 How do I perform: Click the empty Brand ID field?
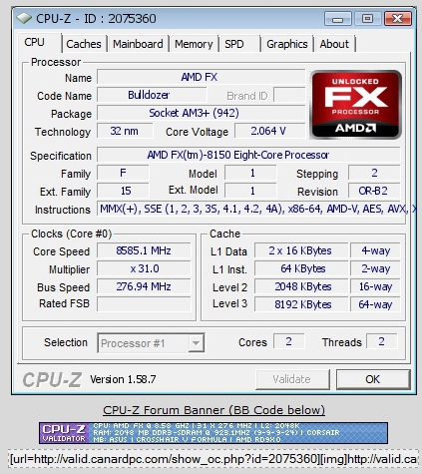[x=289, y=95]
